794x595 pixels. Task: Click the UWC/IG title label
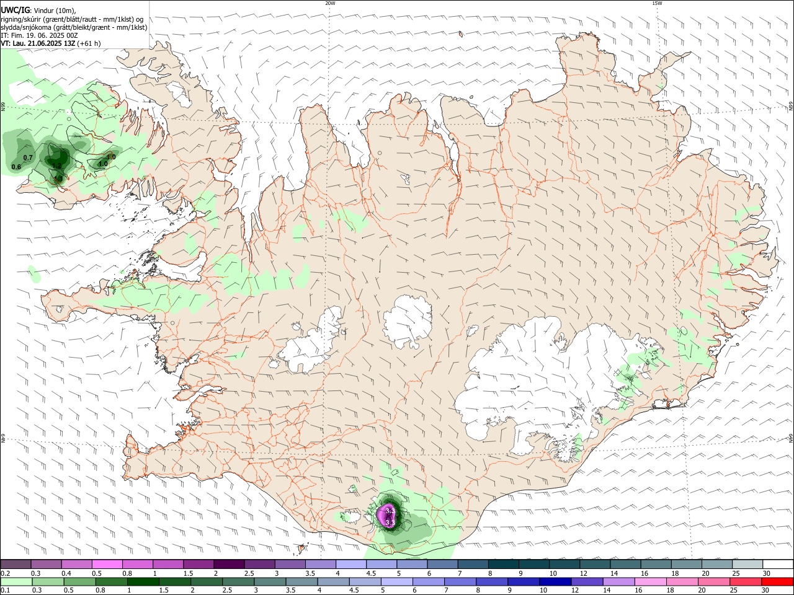pyautogui.click(x=15, y=11)
